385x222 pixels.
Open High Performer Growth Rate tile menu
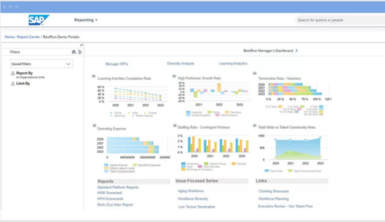click(174, 76)
